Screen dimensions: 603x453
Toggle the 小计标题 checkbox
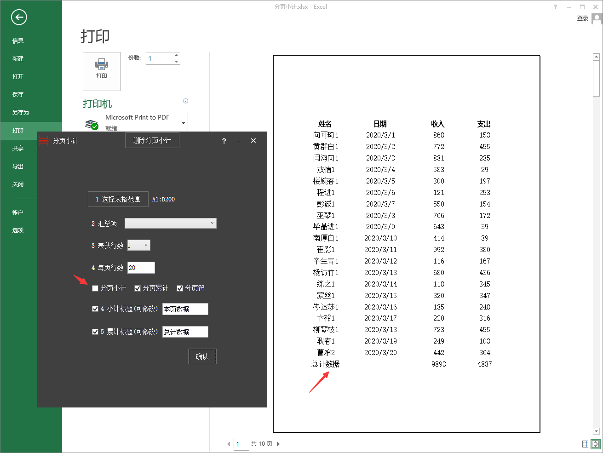click(x=95, y=309)
